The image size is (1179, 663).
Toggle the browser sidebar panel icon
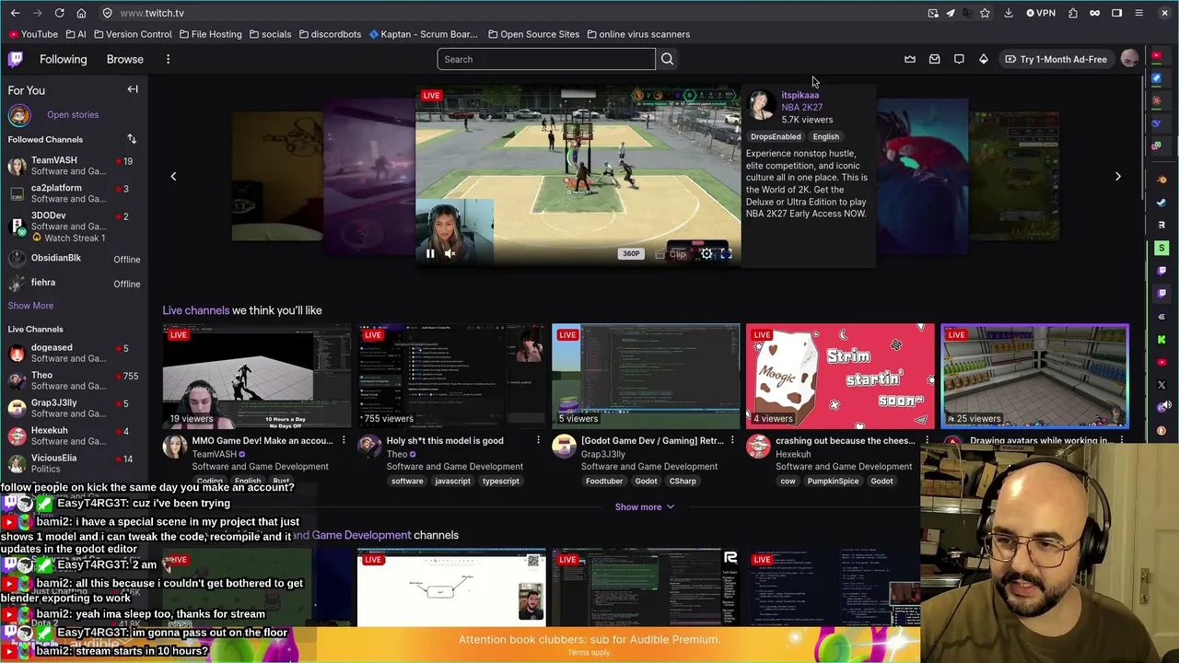[x=1116, y=13]
